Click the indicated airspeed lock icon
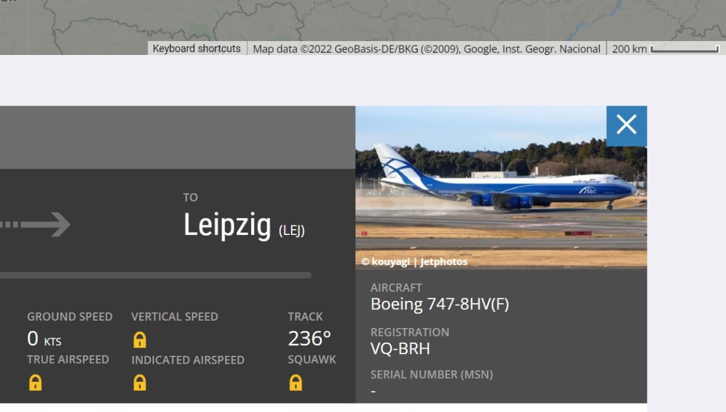The height and width of the screenshot is (412, 726). click(x=140, y=382)
